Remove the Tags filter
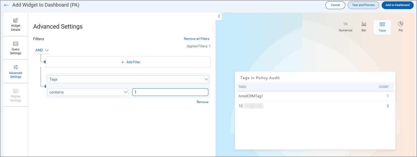 203,102
